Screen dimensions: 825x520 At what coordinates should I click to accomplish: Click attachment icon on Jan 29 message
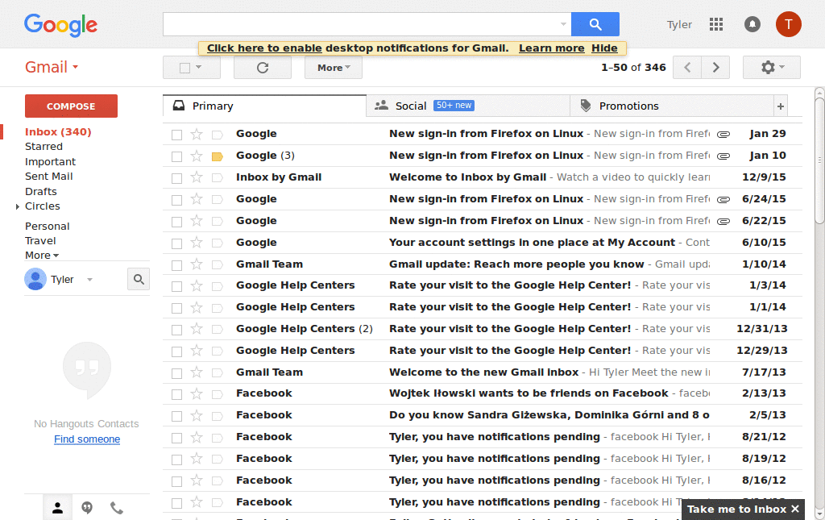[723, 134]
